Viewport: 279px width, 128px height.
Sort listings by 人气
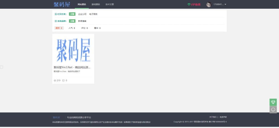coord(71,28)
